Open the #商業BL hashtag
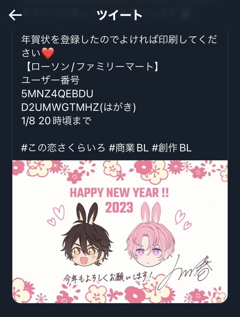The image size is (240, 317). pos(129,148)
